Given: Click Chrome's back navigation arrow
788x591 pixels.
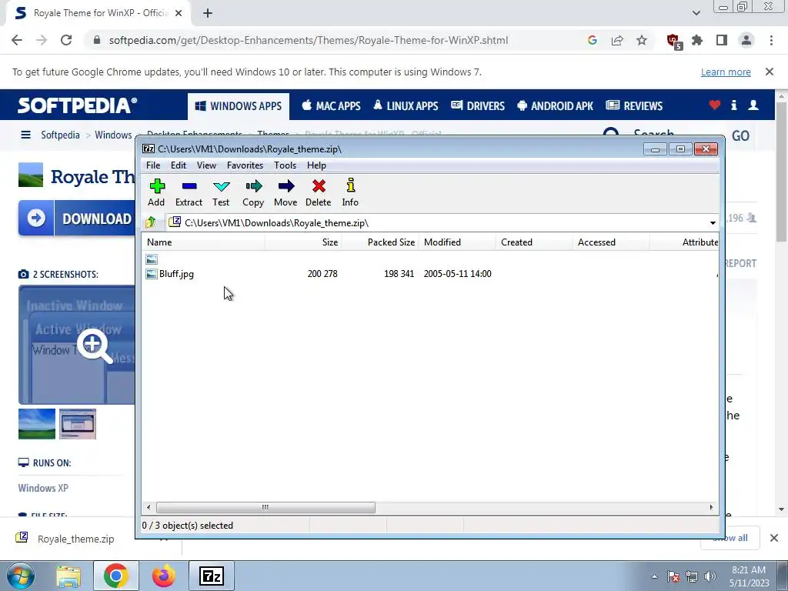Looking at the screenshot, I should coord(17,40).
